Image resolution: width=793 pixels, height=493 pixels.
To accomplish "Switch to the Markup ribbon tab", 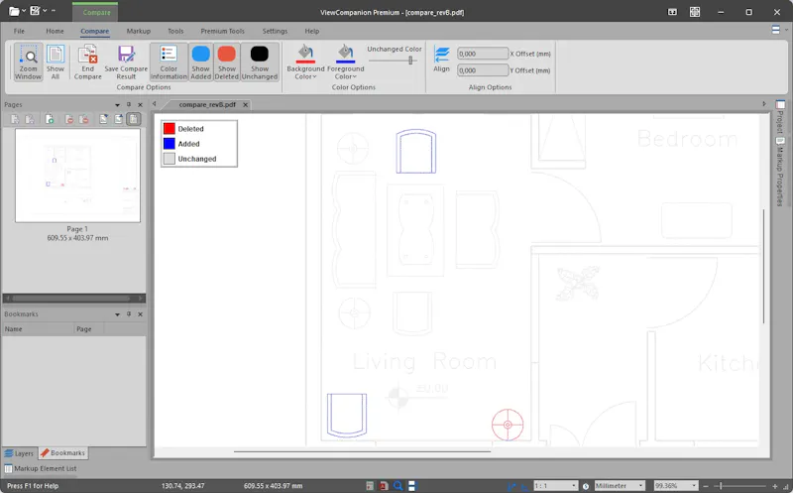I will coord(138,31).
